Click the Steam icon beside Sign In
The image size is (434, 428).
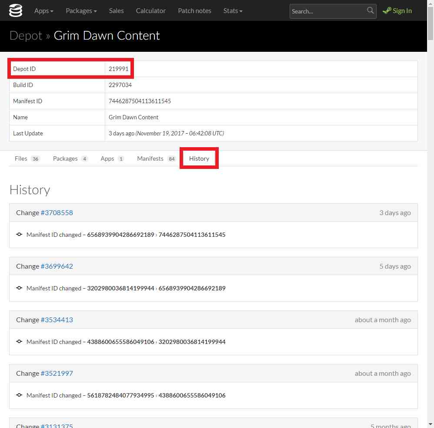(x=387, y=11)
